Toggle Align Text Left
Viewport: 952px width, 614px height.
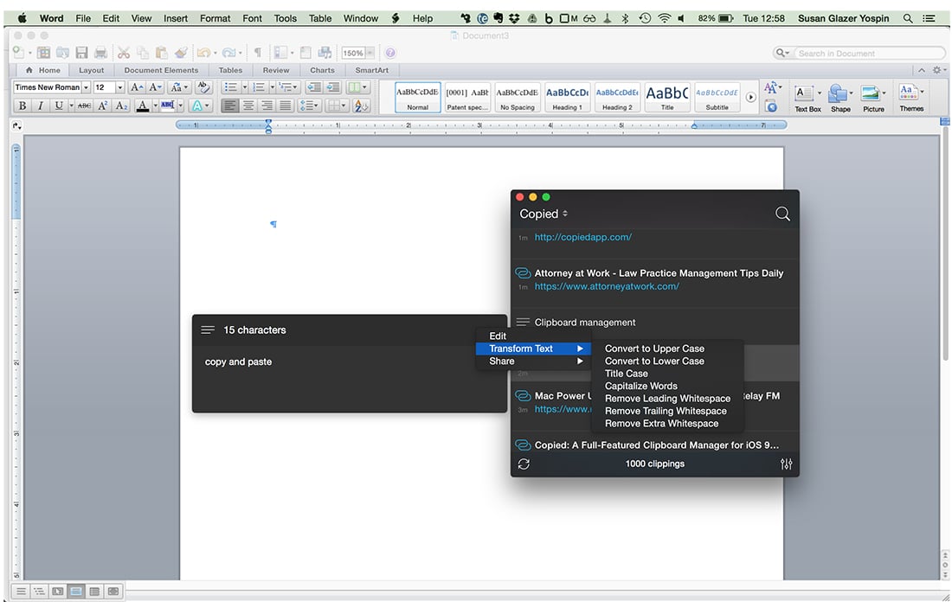(229, 106)
